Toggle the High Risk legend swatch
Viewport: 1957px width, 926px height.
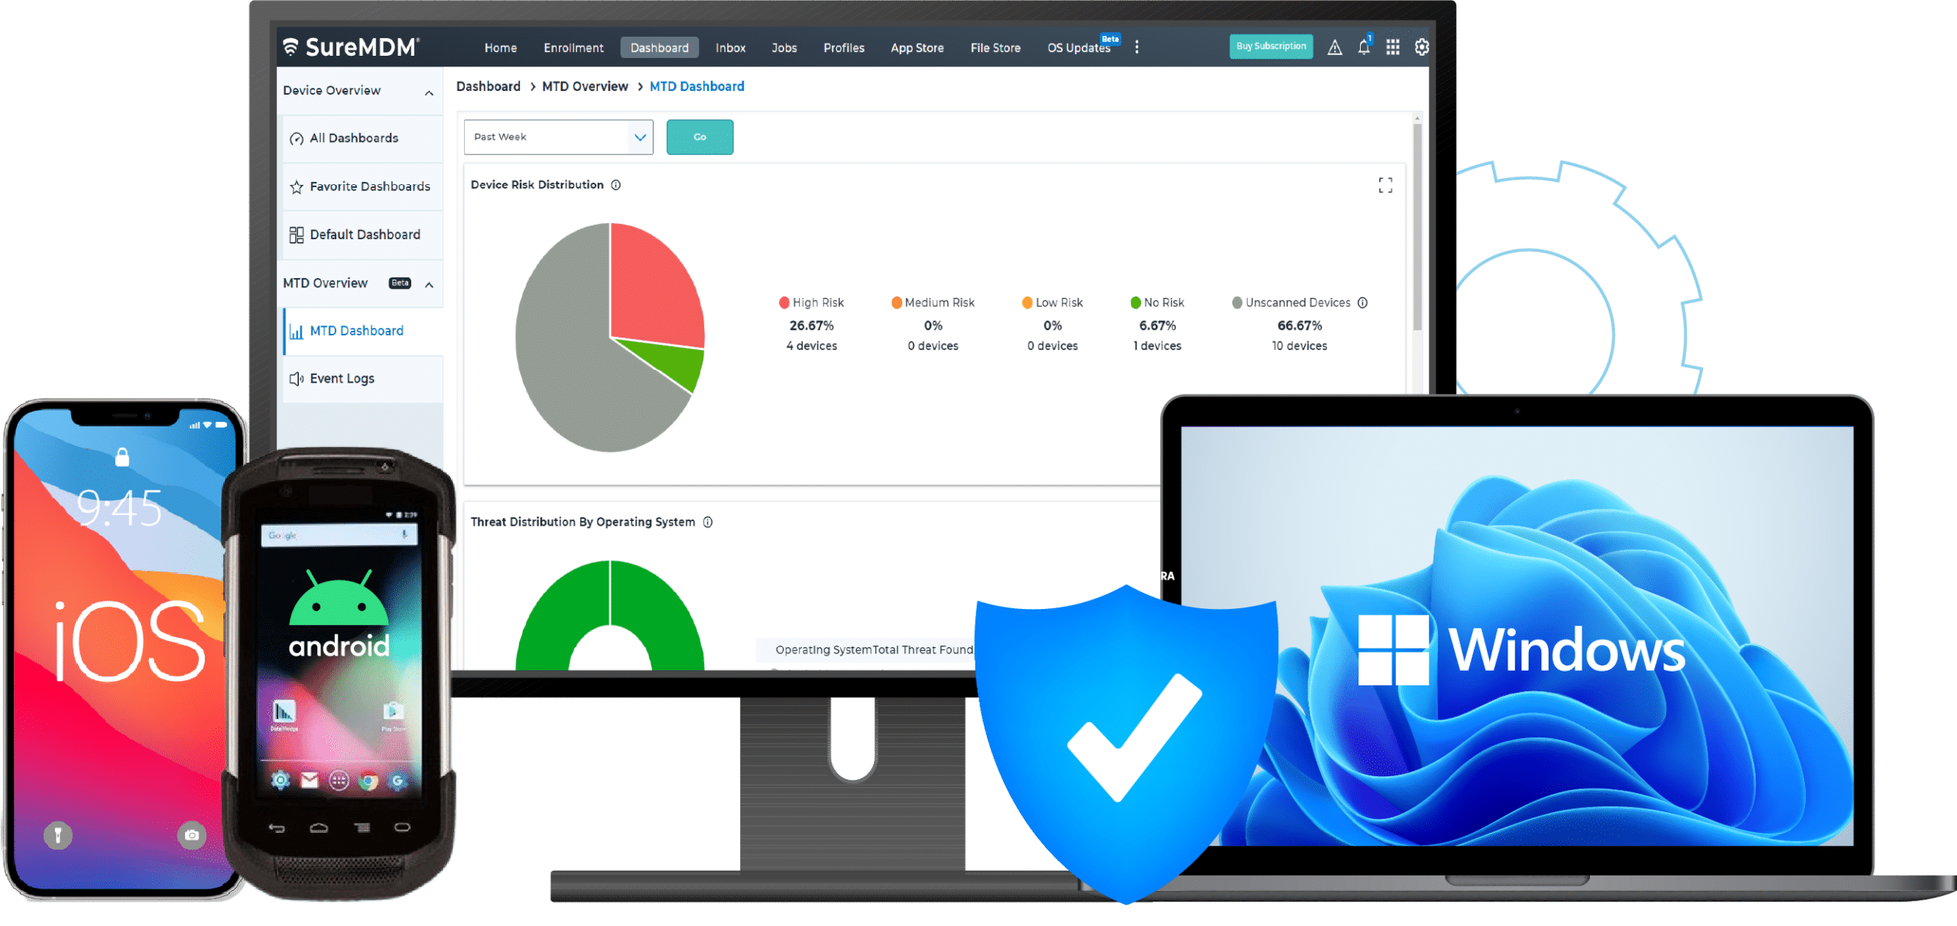point(784,303)
